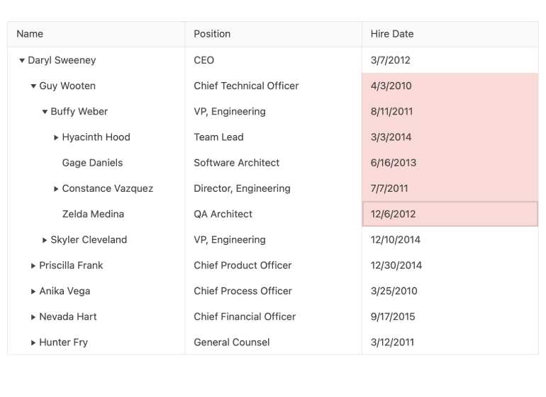Expand the Nevada Hart row
This screenshot has height=397, width=546.
coord(33,317)
